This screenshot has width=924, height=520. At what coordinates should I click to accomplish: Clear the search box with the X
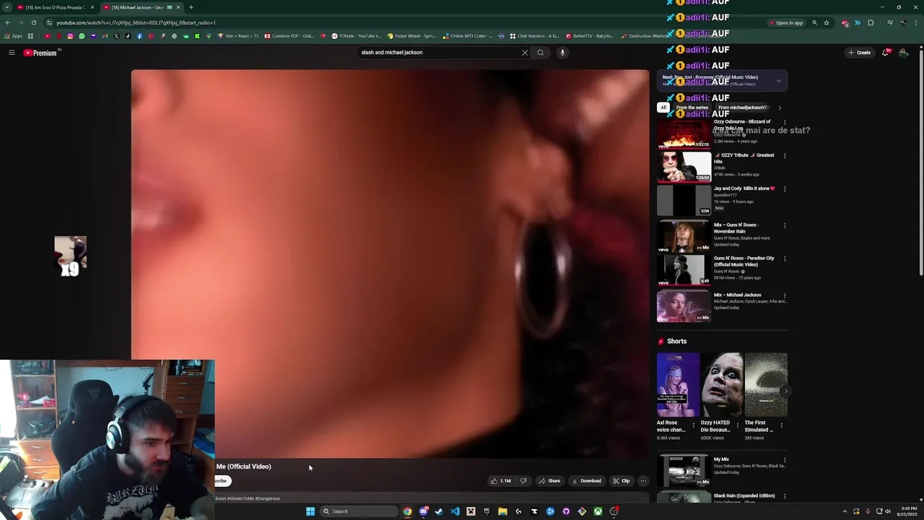525,53
